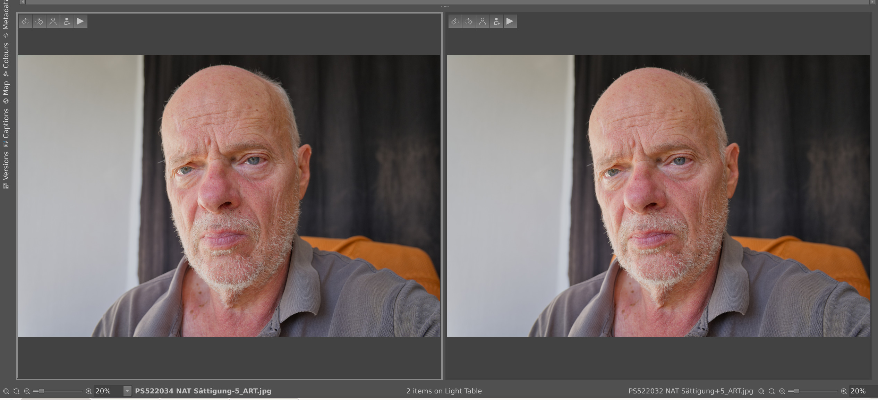The height and width of the screenshot is (400, 878).
Task: Rotate left image counter-clockwise in left panel
Action: [25, 22]
